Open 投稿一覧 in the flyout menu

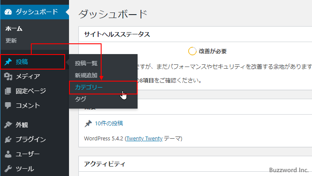click(86, 63)
